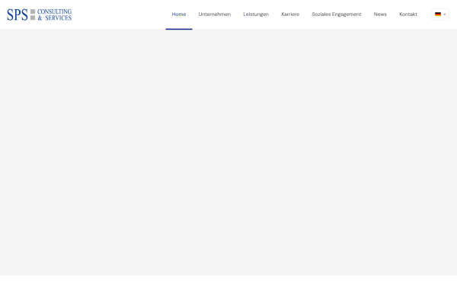
Task: Click the SERVICES word in the logo
Action: point(59,18)
